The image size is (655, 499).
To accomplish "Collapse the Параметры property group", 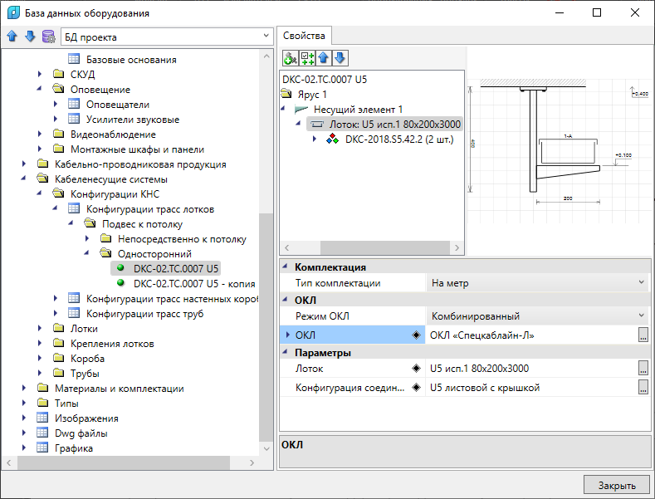I will tap(286, 352).
